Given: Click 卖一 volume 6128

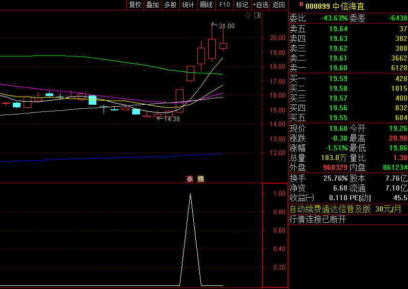Looking at the screenshot, I should pyautogui.click(x=399, y=68).
